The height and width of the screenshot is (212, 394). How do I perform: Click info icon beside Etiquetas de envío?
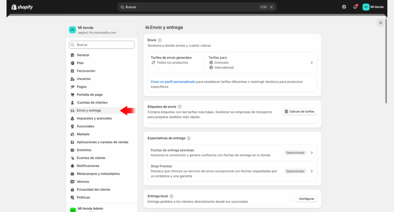coord(180,107)
